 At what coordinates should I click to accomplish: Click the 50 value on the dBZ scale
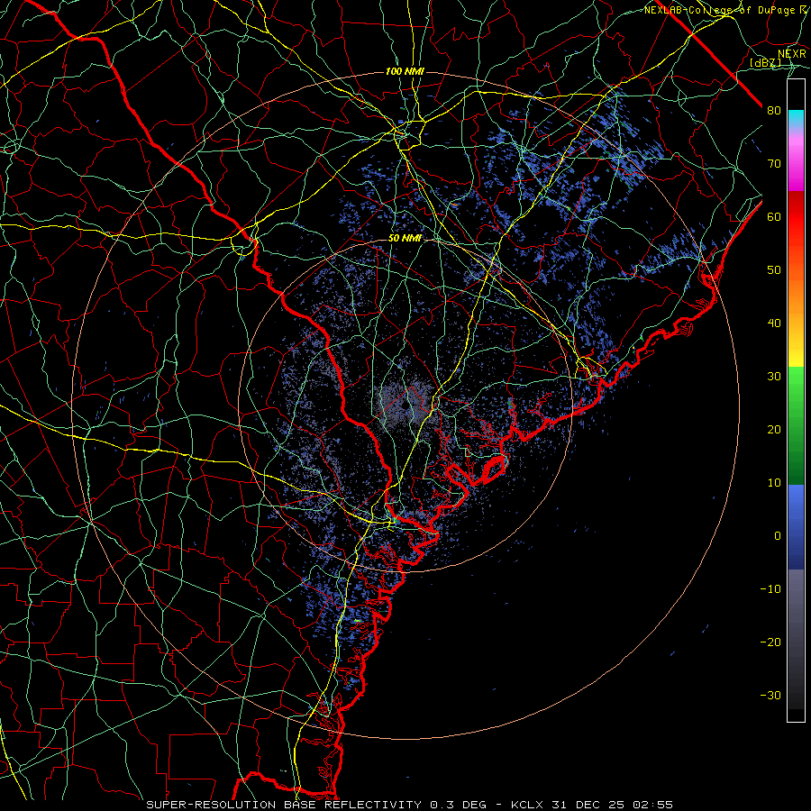click(x=774, y=270)
